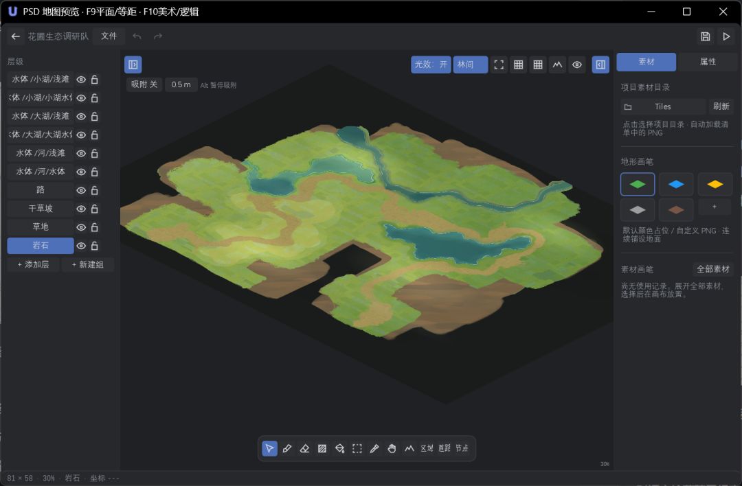Open the 林间 lighting preset dropdown
The height and width of the screenshot is (486, 742).
(471, 65)
